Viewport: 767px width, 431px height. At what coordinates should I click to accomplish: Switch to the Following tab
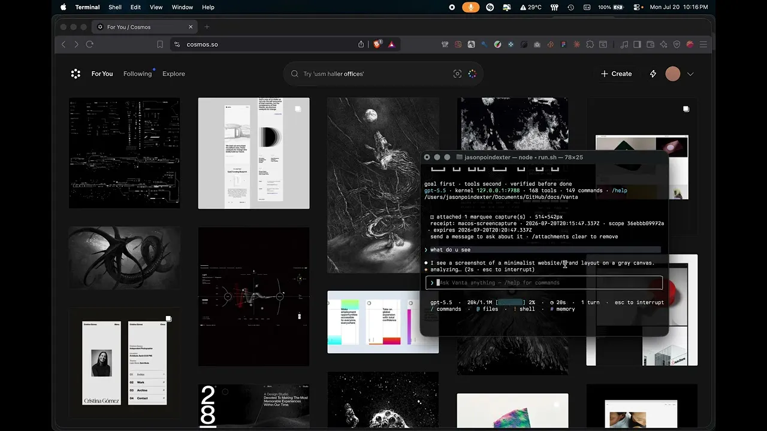point(137,74)
